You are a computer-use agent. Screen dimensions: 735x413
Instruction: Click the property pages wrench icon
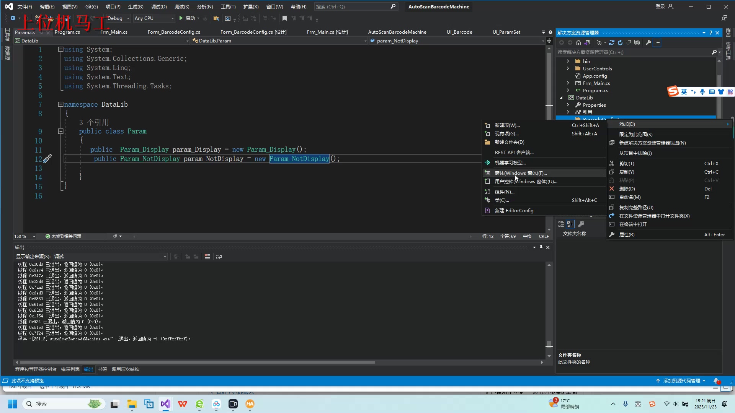[x=581, y=224]
